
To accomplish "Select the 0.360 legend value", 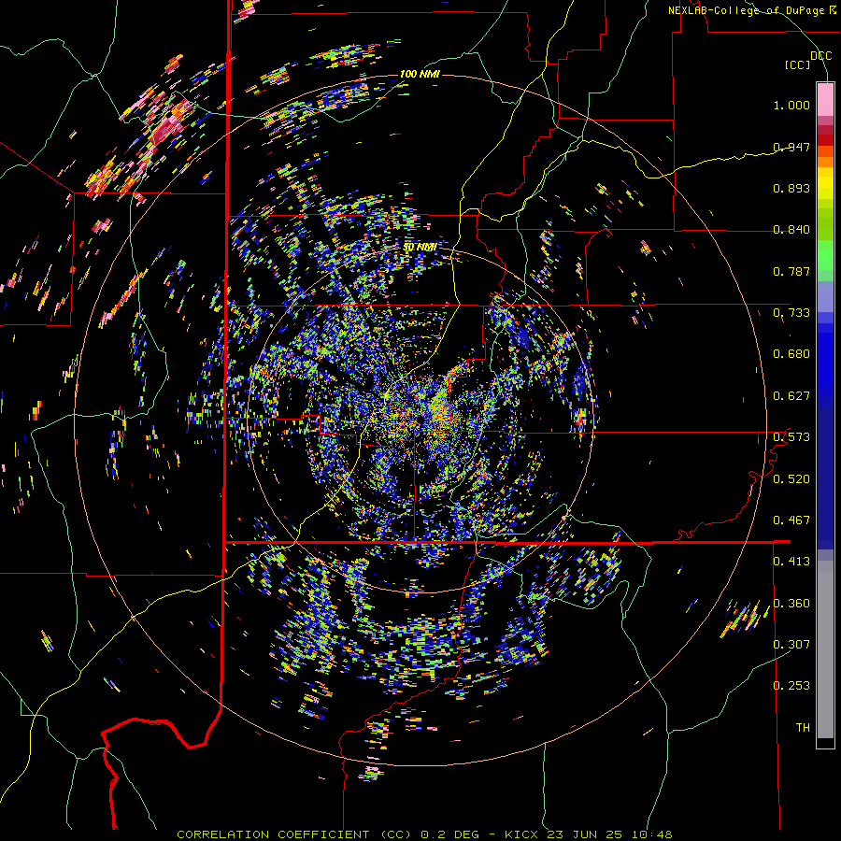I will pyautogui.click(x=791, y=603).
